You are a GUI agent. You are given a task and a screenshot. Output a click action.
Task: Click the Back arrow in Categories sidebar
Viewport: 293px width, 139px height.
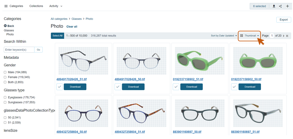5,26
